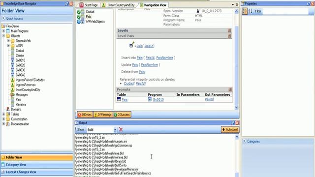Click categorized view icon in Properties
This screenshot has height=177, width=315.
click(x=245, y=11)
